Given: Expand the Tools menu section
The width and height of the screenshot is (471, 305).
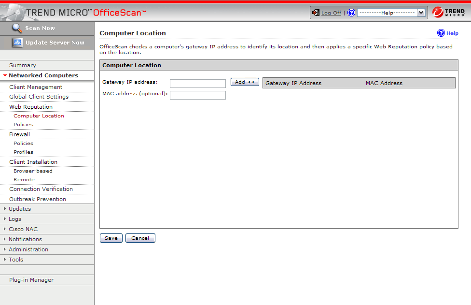Looking at the screenshot, I should pos(4,260).
